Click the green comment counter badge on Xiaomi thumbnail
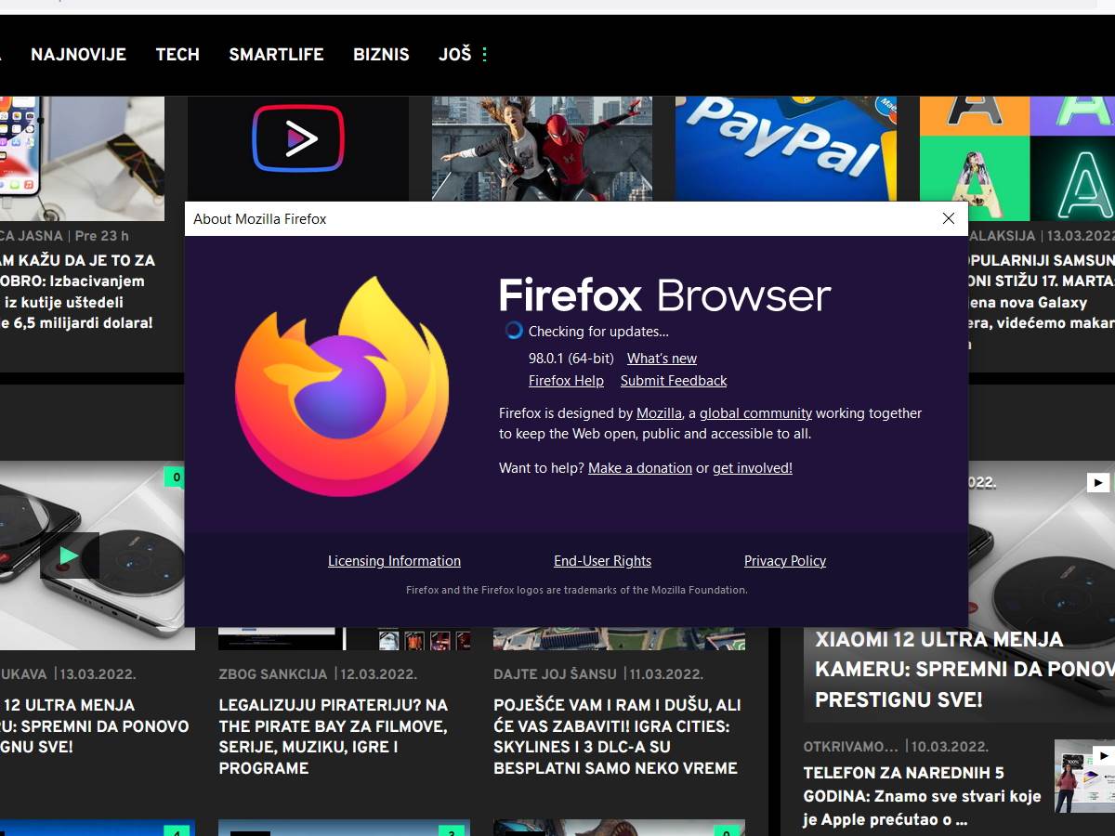 (x=175, y=477)
